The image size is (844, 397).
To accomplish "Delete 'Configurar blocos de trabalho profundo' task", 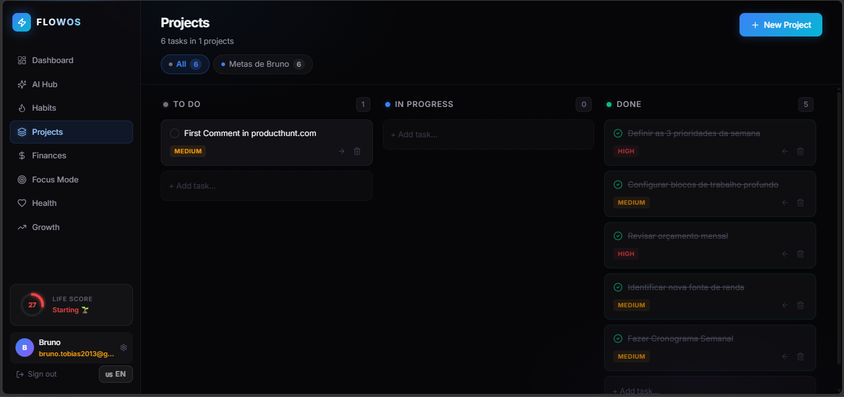I will click(800, 202).
